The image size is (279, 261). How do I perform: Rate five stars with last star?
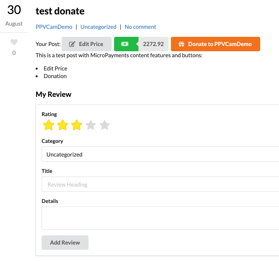(x=104, y=125)
